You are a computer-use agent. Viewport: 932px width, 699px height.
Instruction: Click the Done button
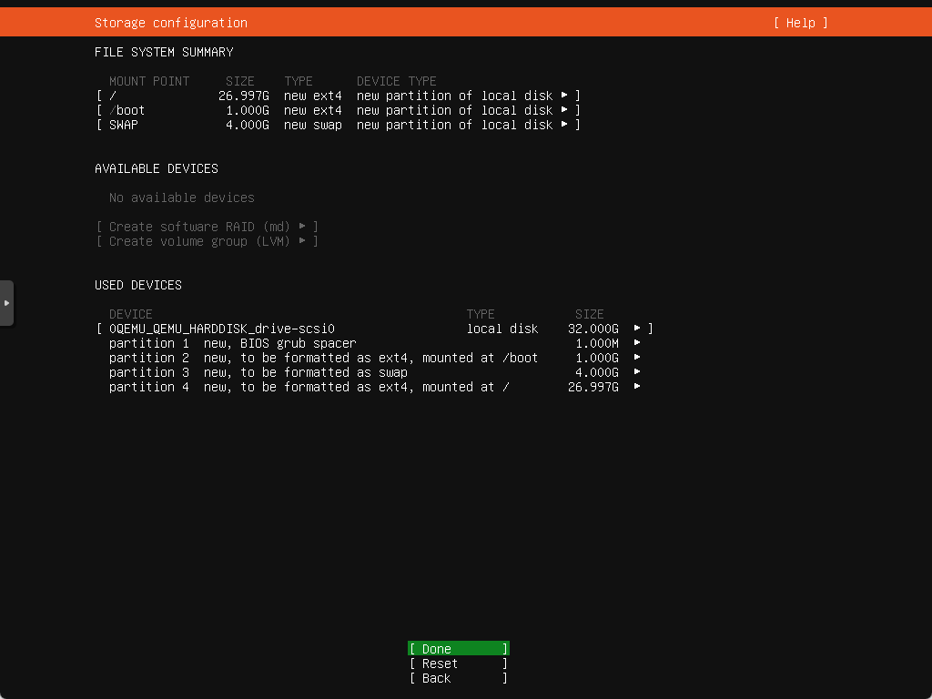pos(458,649)
